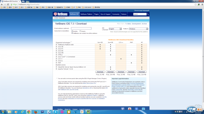The width and height of the screenshot is (204, 114).
Task: Open the Development version link
Action: (x=136, y=24)
